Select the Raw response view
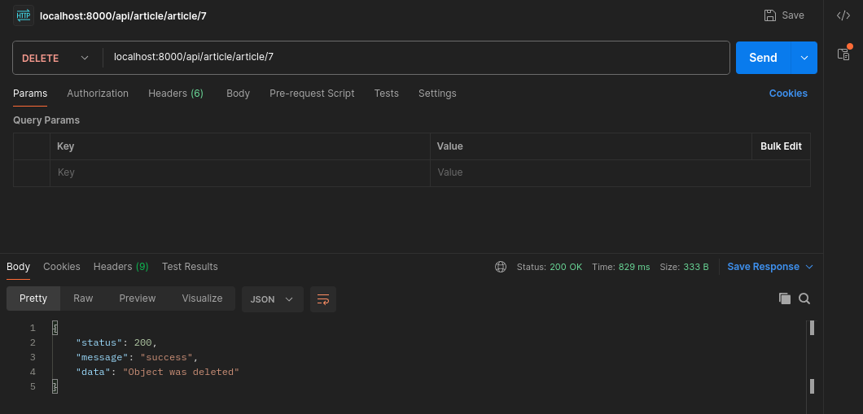The image size is (863, 414). click(83, 299)
